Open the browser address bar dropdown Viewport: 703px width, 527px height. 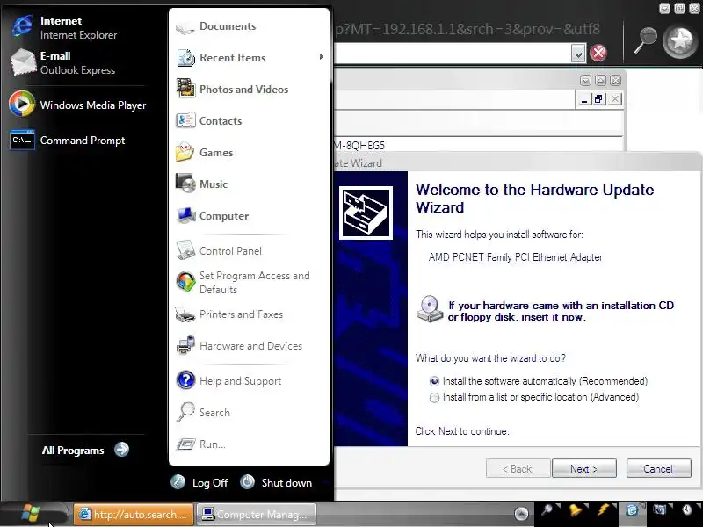[x=578, y=54]
